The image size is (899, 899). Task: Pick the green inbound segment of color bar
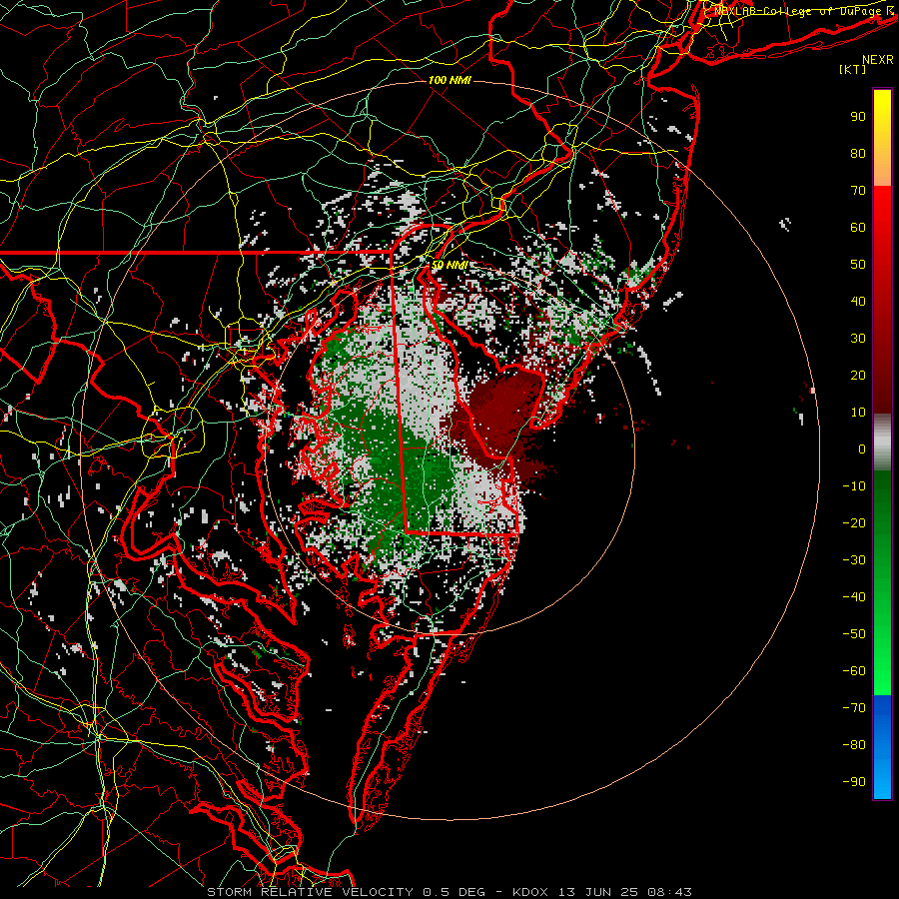click(x=882, y=583)
